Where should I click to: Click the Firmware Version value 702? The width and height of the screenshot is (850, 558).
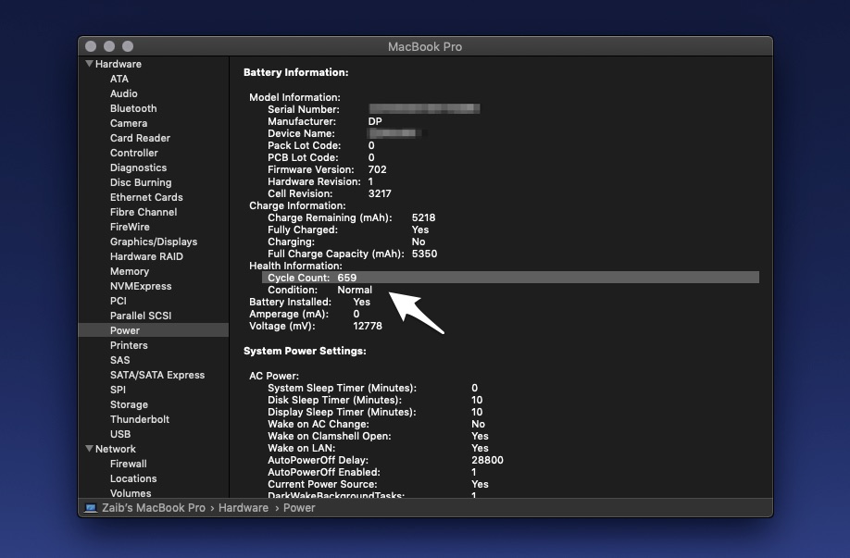tap(377, 169)
